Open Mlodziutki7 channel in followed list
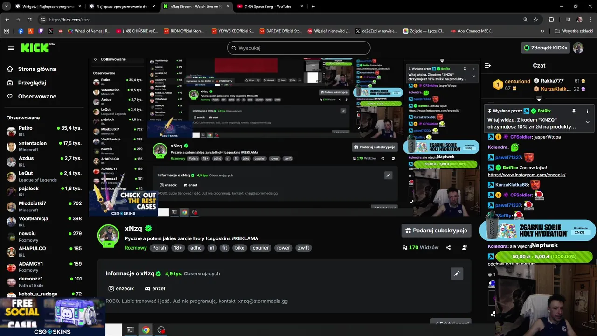The width and height of the screenshot is (597, 336). tap(44, 206)
